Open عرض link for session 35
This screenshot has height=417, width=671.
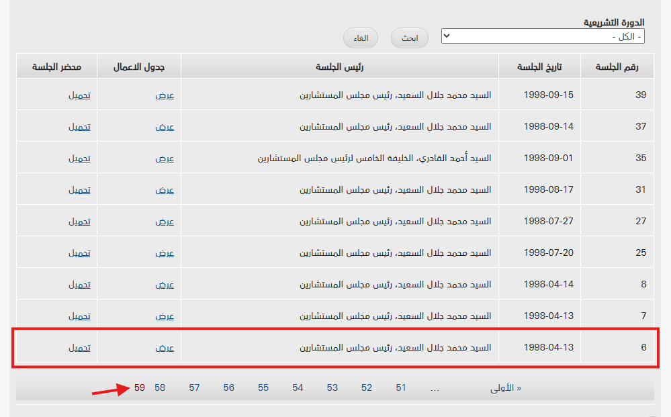165,158
